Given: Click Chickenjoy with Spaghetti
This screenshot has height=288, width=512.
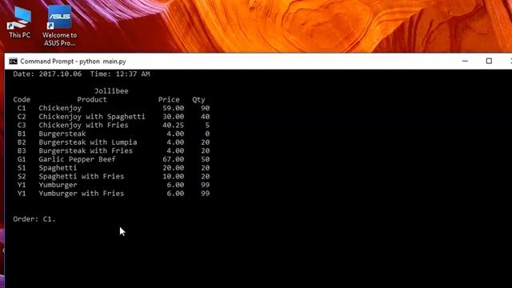Looking at the screenshot, I should click(x=92, y=117).
